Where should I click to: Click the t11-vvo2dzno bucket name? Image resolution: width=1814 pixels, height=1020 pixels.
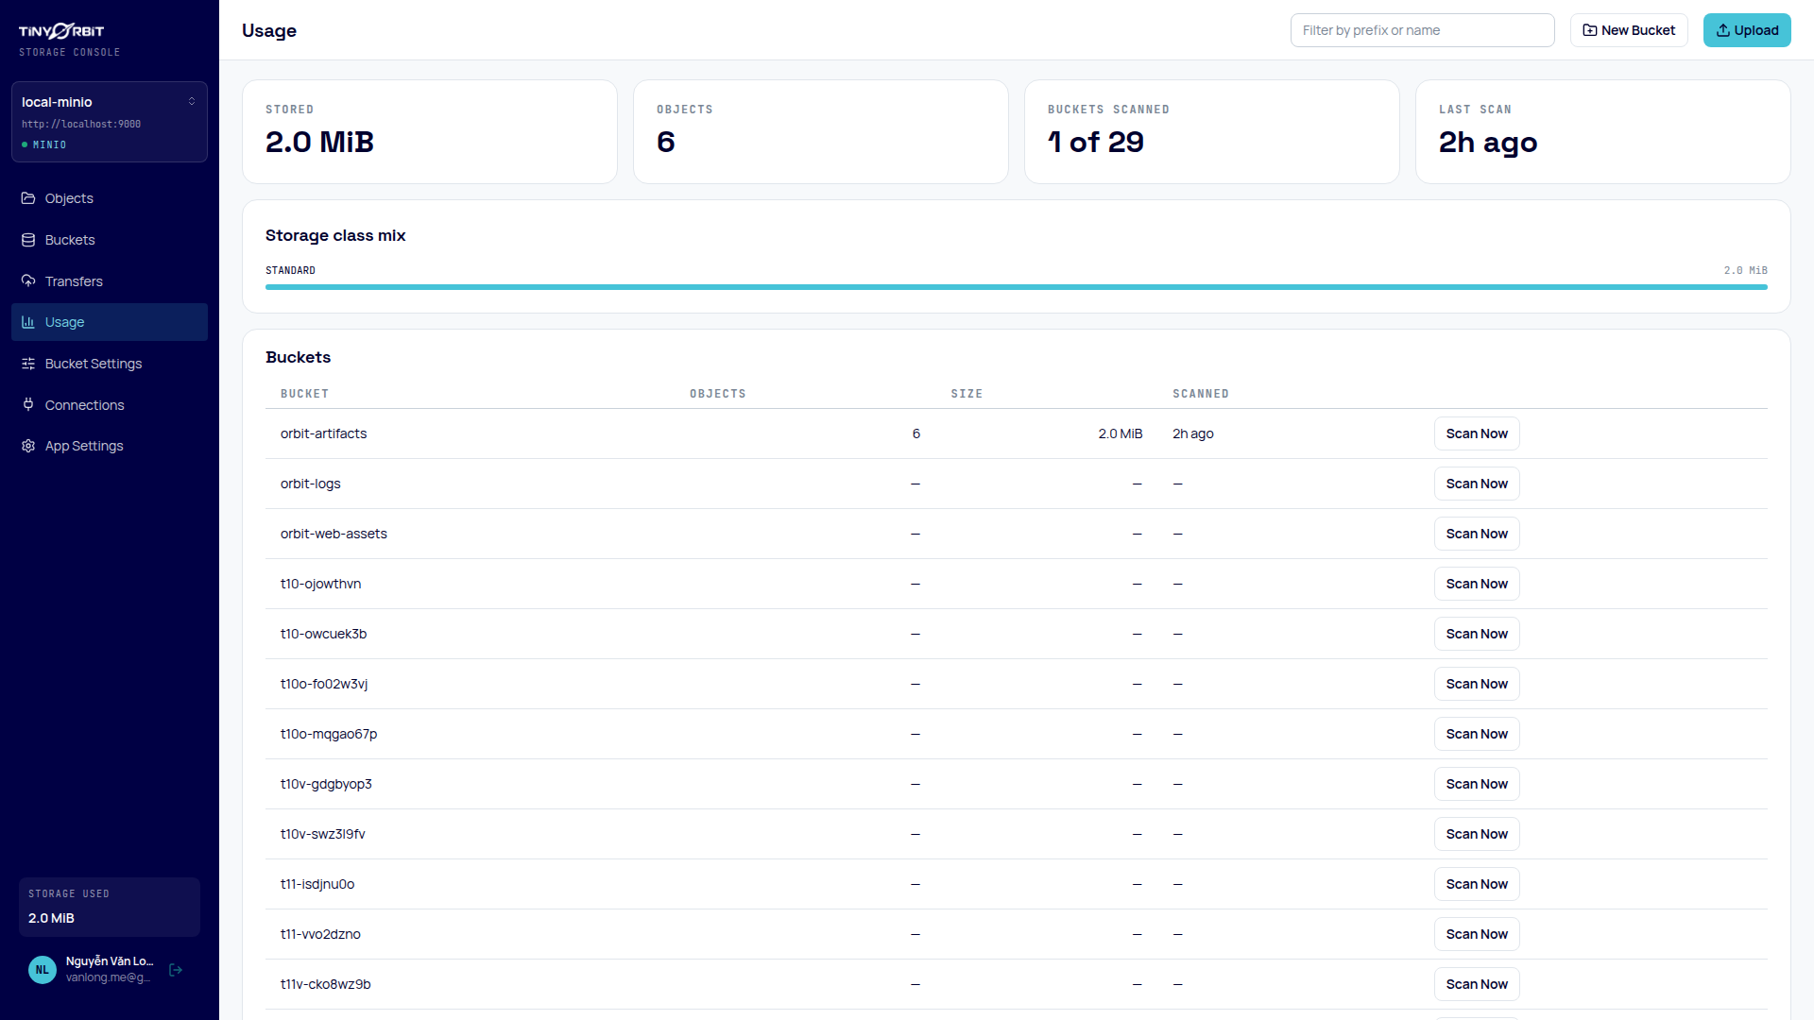(x=320, y=934)
